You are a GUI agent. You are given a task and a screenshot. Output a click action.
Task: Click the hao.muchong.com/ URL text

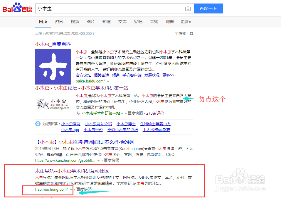coord(52,189)
